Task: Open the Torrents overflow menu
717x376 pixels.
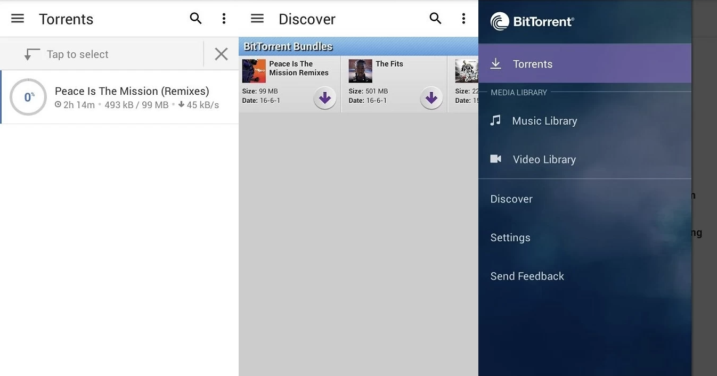Action: click(224, 19)
